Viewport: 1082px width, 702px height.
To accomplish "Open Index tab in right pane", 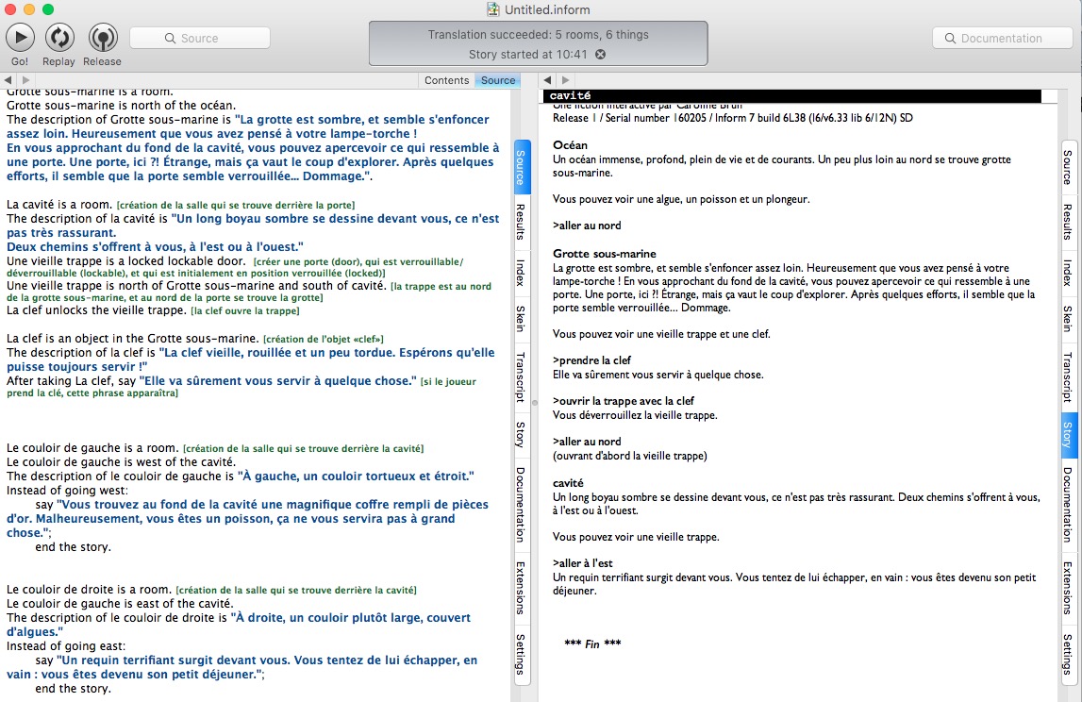I will point(1068,273).
